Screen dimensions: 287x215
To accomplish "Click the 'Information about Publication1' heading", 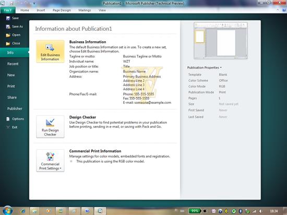I will tap(74, 29).
